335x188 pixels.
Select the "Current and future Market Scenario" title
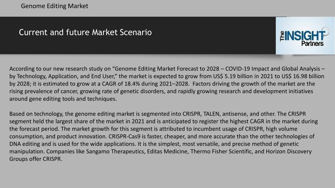85,32
